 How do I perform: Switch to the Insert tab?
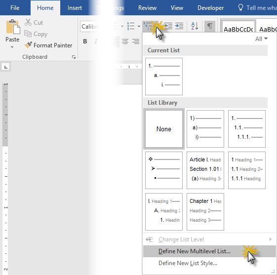75,8
